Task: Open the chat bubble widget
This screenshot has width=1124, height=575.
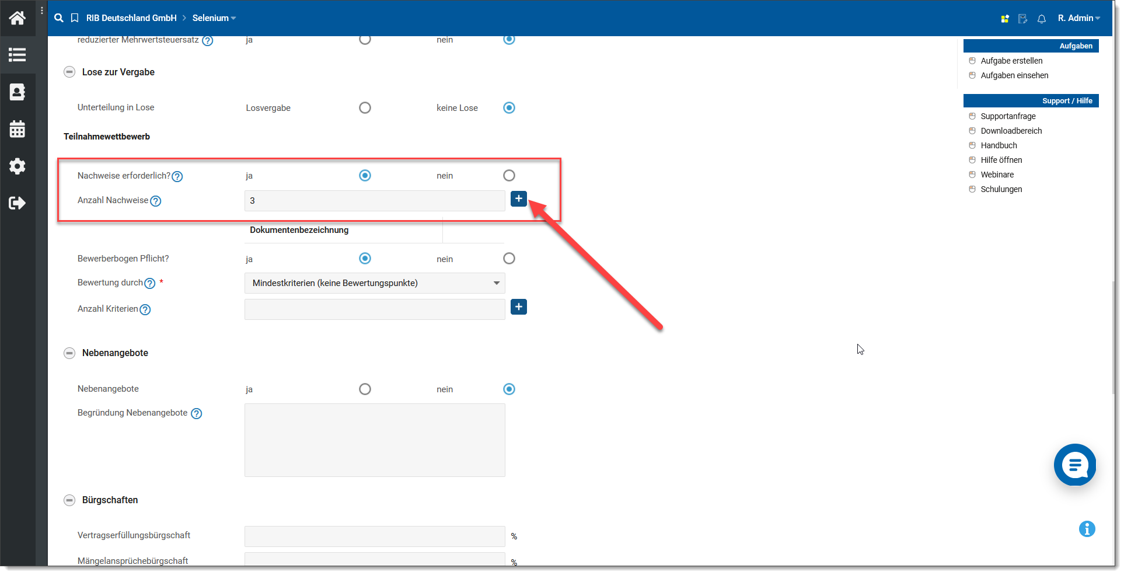Action: point(1075,465)
